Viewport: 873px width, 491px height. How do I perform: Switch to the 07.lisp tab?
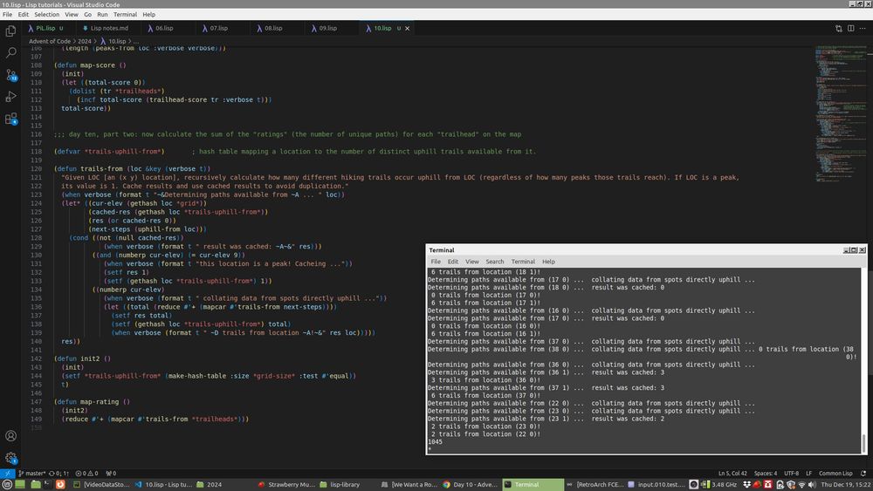218,28
